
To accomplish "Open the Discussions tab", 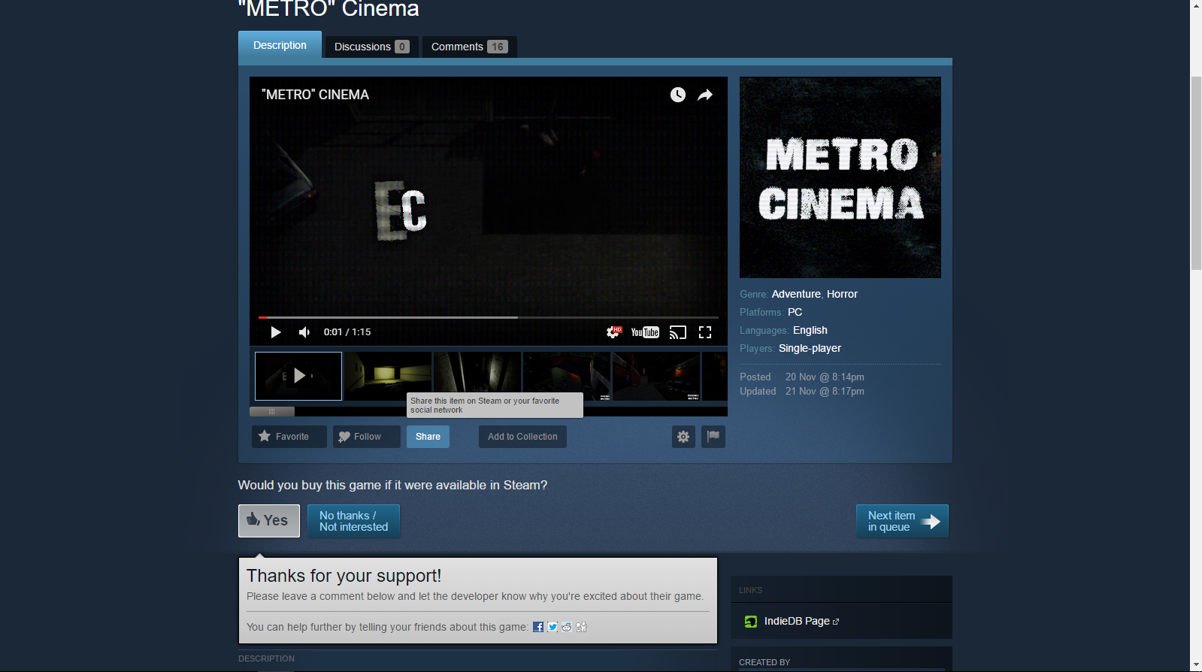I will (371, 47).
